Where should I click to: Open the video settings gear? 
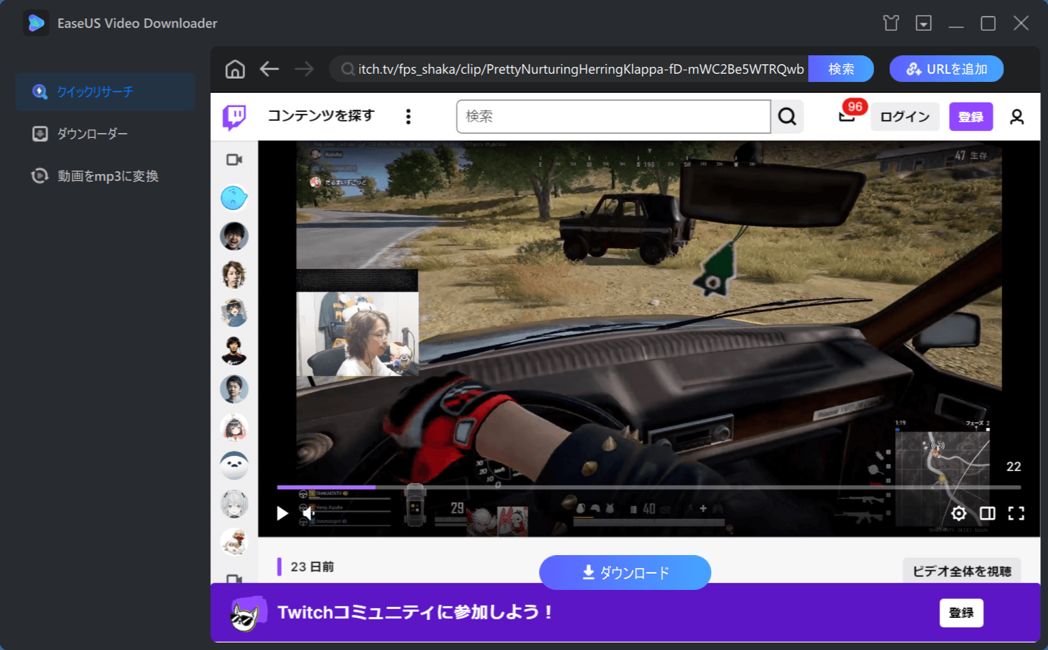(x=959, y=513)
